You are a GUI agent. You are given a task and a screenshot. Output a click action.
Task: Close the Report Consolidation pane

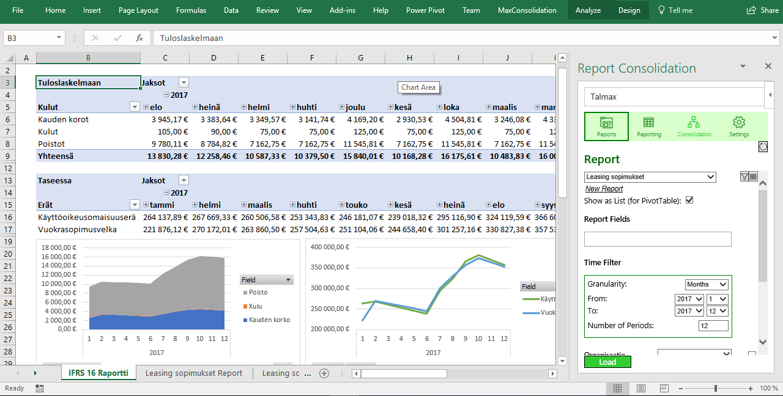[768, 66]
